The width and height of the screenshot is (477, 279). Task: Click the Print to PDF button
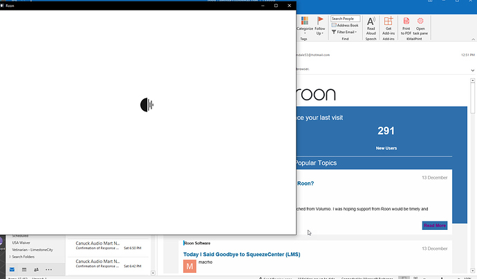point(406,26)
